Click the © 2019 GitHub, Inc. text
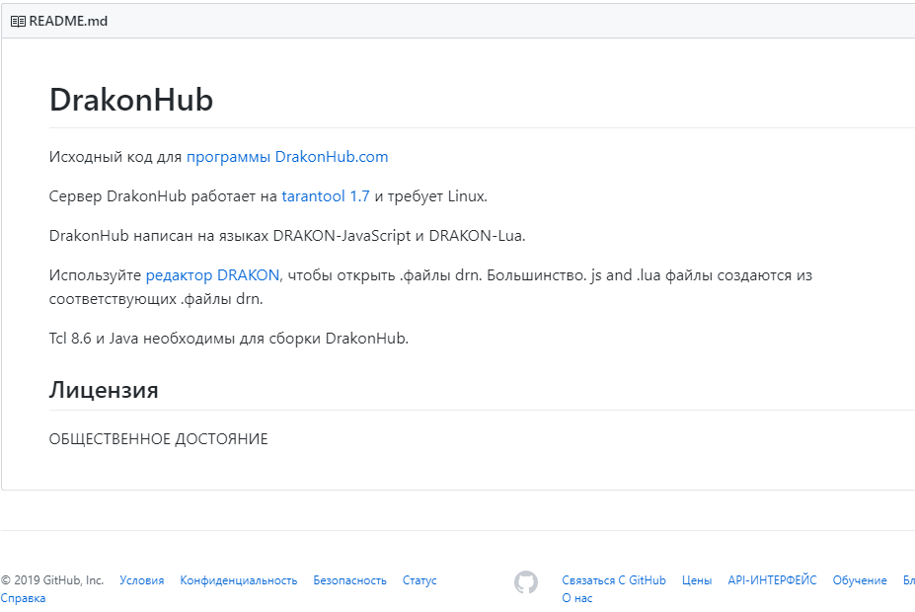The width and height of the screenshot is (915, 612). [x=52, y=580]
